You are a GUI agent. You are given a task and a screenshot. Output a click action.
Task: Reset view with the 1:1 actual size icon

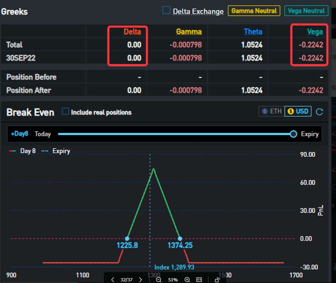[199, 280]
